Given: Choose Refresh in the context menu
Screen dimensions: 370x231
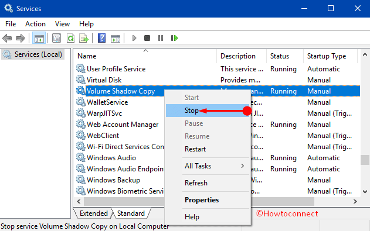Looking at the screenshot, I should pos(208,183).
